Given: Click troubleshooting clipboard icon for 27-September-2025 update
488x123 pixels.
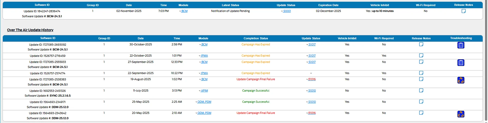Looking at the screenshot, I should click(461, 63).
